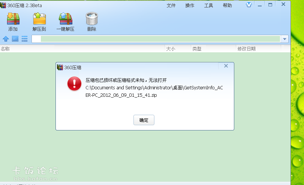Click the GetSystemInfo zip file path text
This screenshot has width=304, height=185.
point(154,92)
